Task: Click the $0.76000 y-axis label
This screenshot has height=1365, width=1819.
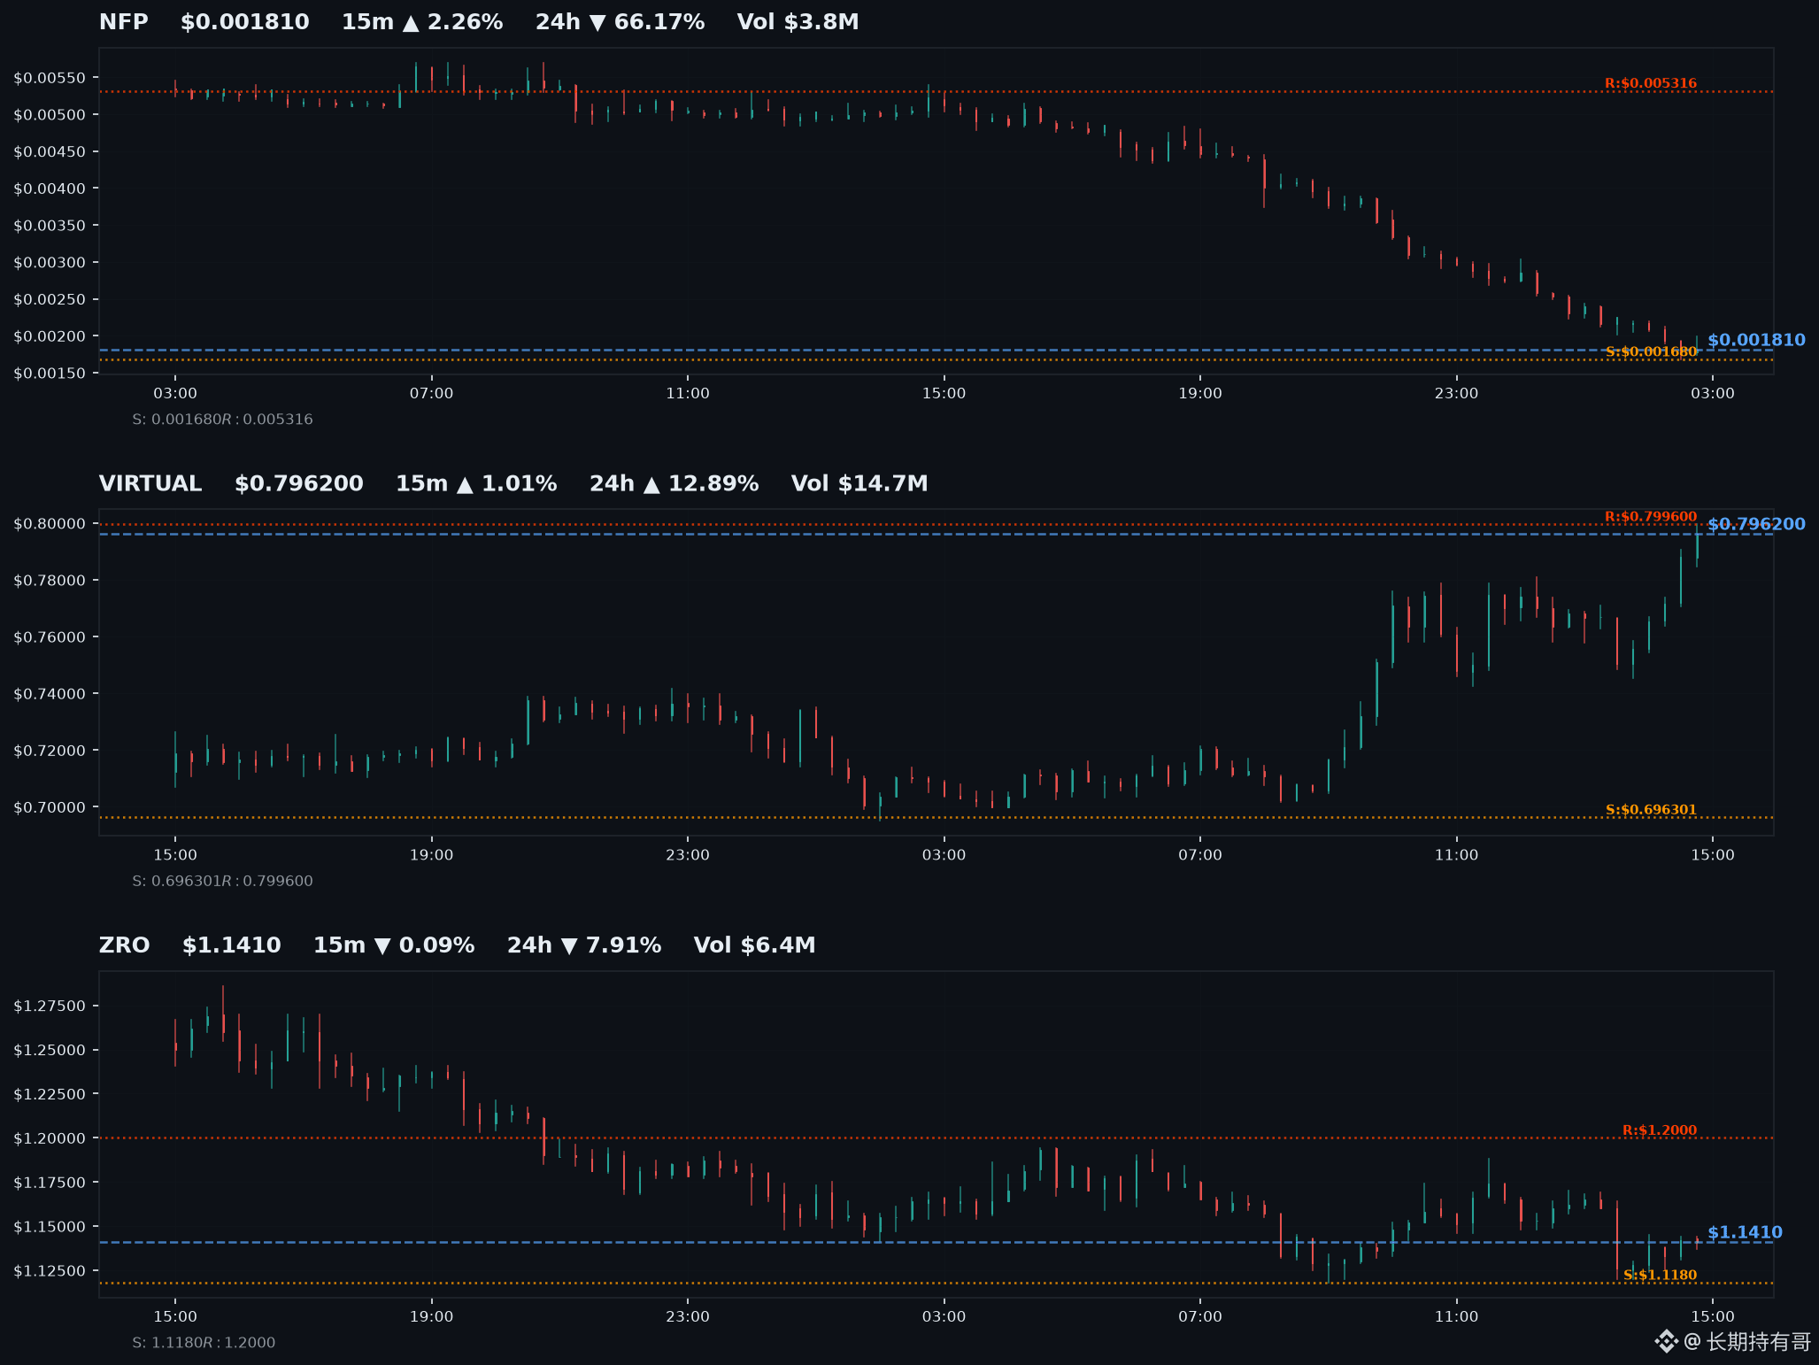Action: pyautogui.click(x=50, y=637)
